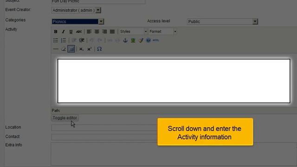The image size is (297, 167).
Task: Insert bulleted unordered list
Action: (56, 40)
